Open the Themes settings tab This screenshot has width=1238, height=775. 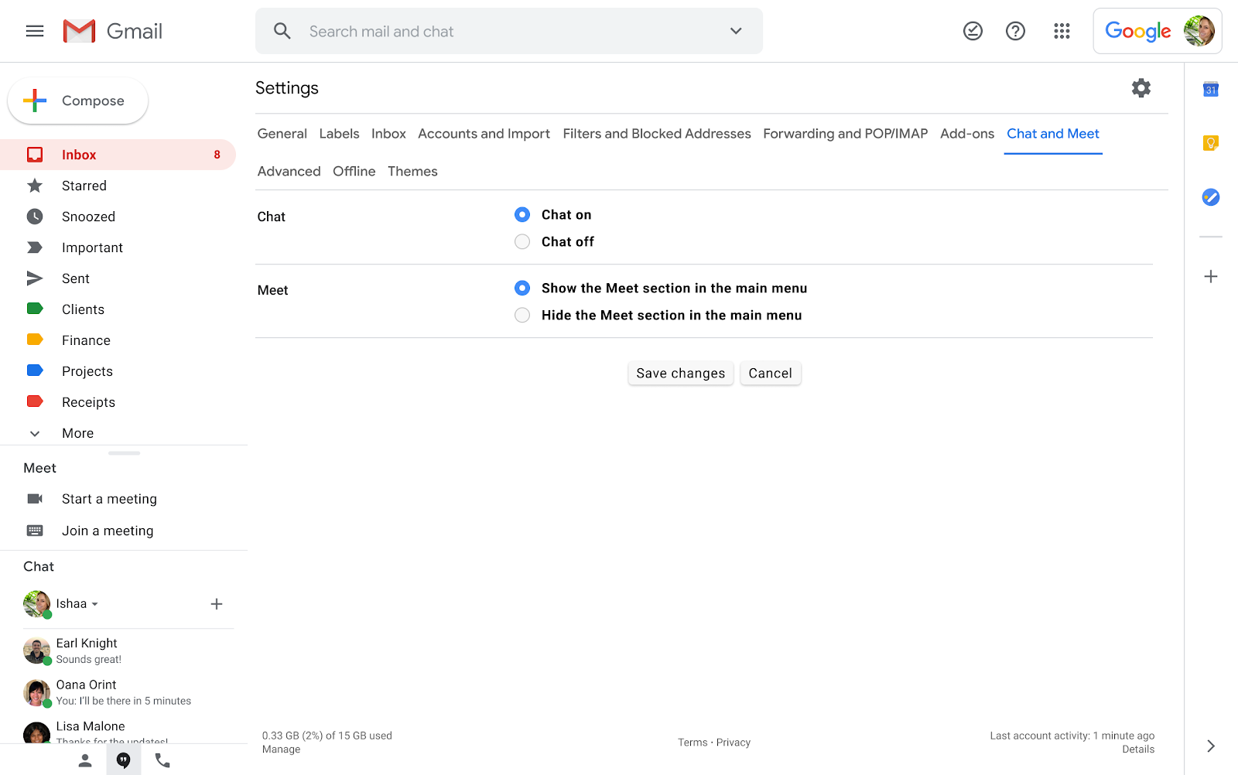[x=412, y=171]
